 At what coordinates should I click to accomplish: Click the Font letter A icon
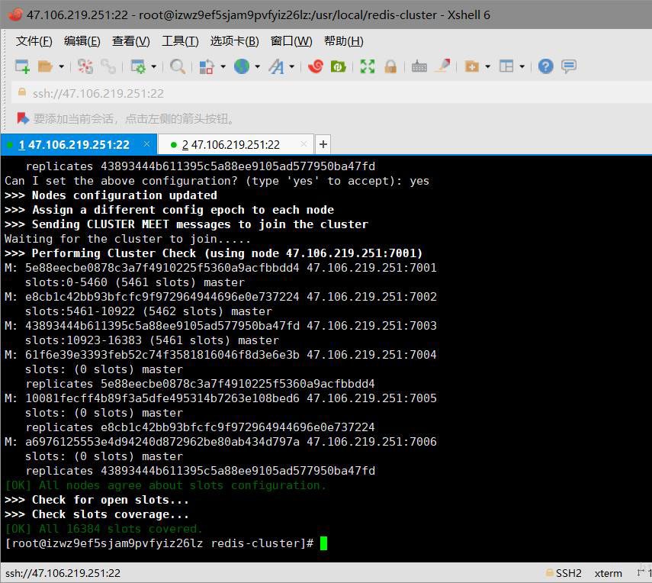(x=277, y=66)
